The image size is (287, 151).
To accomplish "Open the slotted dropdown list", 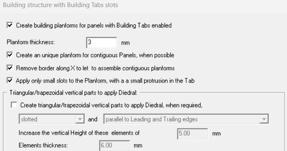I will pyautogui.click(x=51, y=119).
